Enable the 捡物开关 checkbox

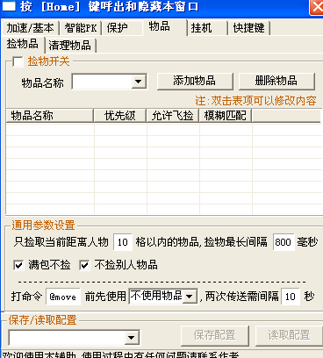[18, 62]
